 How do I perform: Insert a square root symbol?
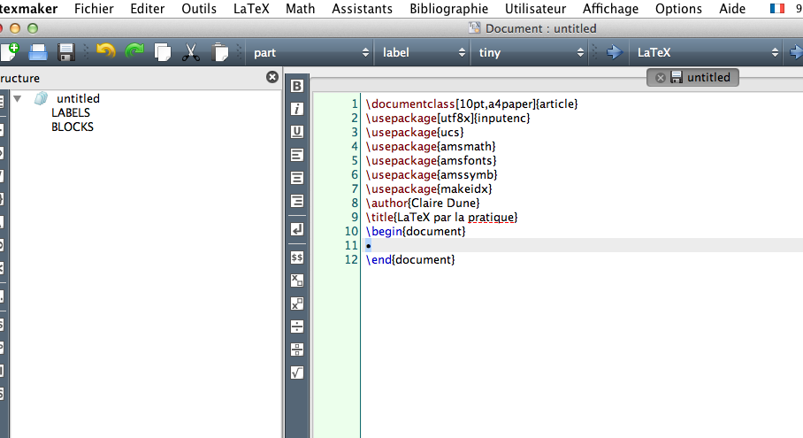pos(297,373)
